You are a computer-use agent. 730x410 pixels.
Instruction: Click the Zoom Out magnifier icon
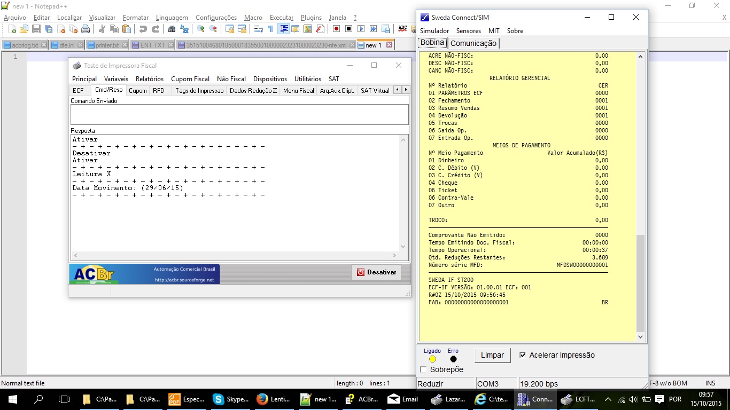pyautogui.click(x=213, y=29)
